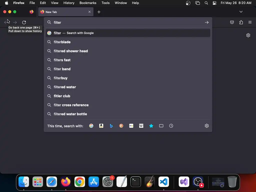Image resolution: width=256 pixels, height=192 pixels.
Task: Open OBS from the Dock
Action: click(x=198, y=182)
